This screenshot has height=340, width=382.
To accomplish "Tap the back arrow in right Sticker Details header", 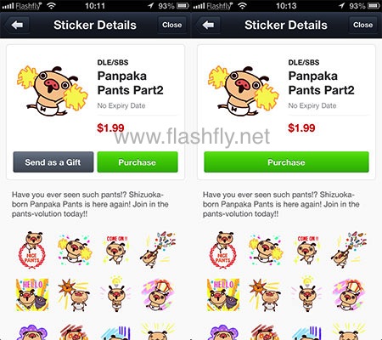I will [208, 25].
